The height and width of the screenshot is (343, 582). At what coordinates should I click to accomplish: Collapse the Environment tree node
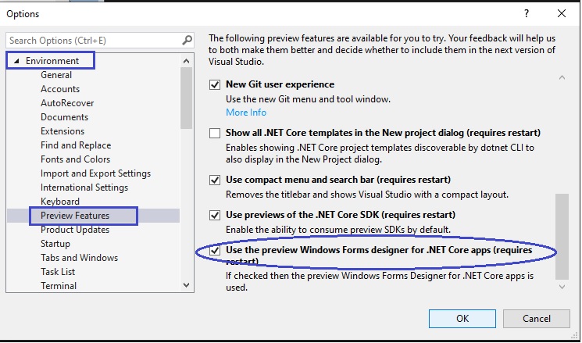click(16, 61)
